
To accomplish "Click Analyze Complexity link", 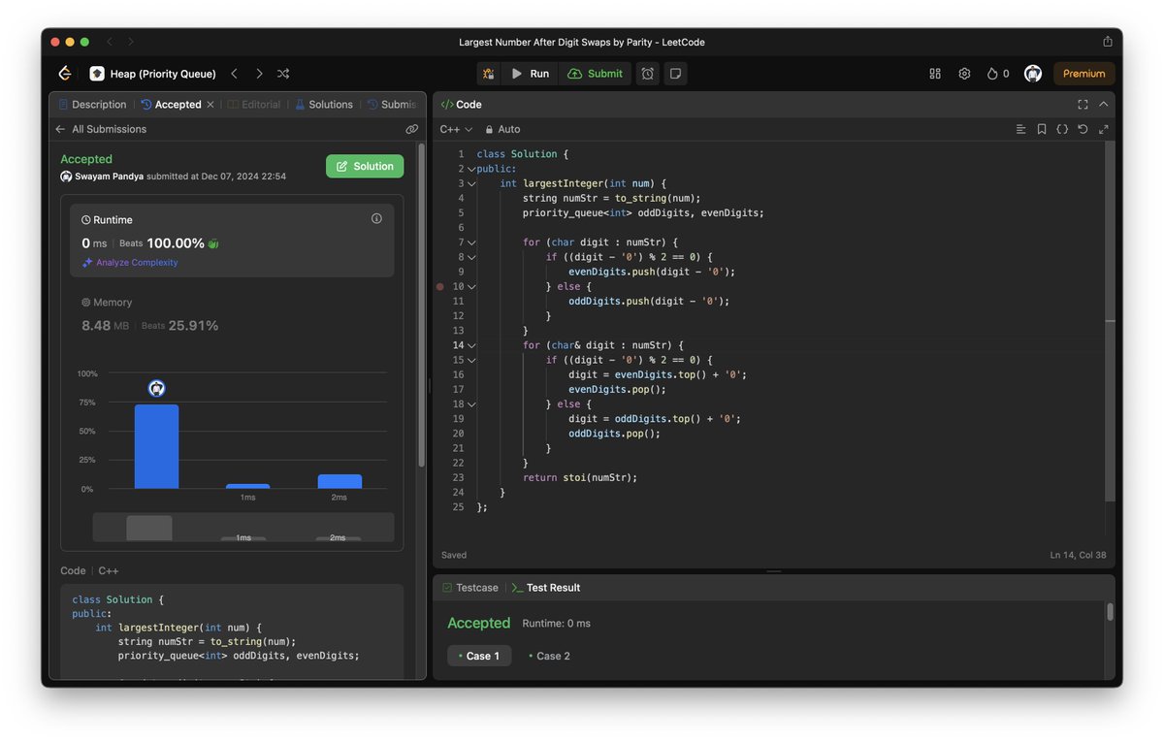I will coord(130,263).
